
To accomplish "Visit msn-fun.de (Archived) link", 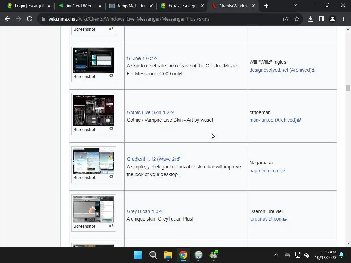I will click(x=275, y=120).
